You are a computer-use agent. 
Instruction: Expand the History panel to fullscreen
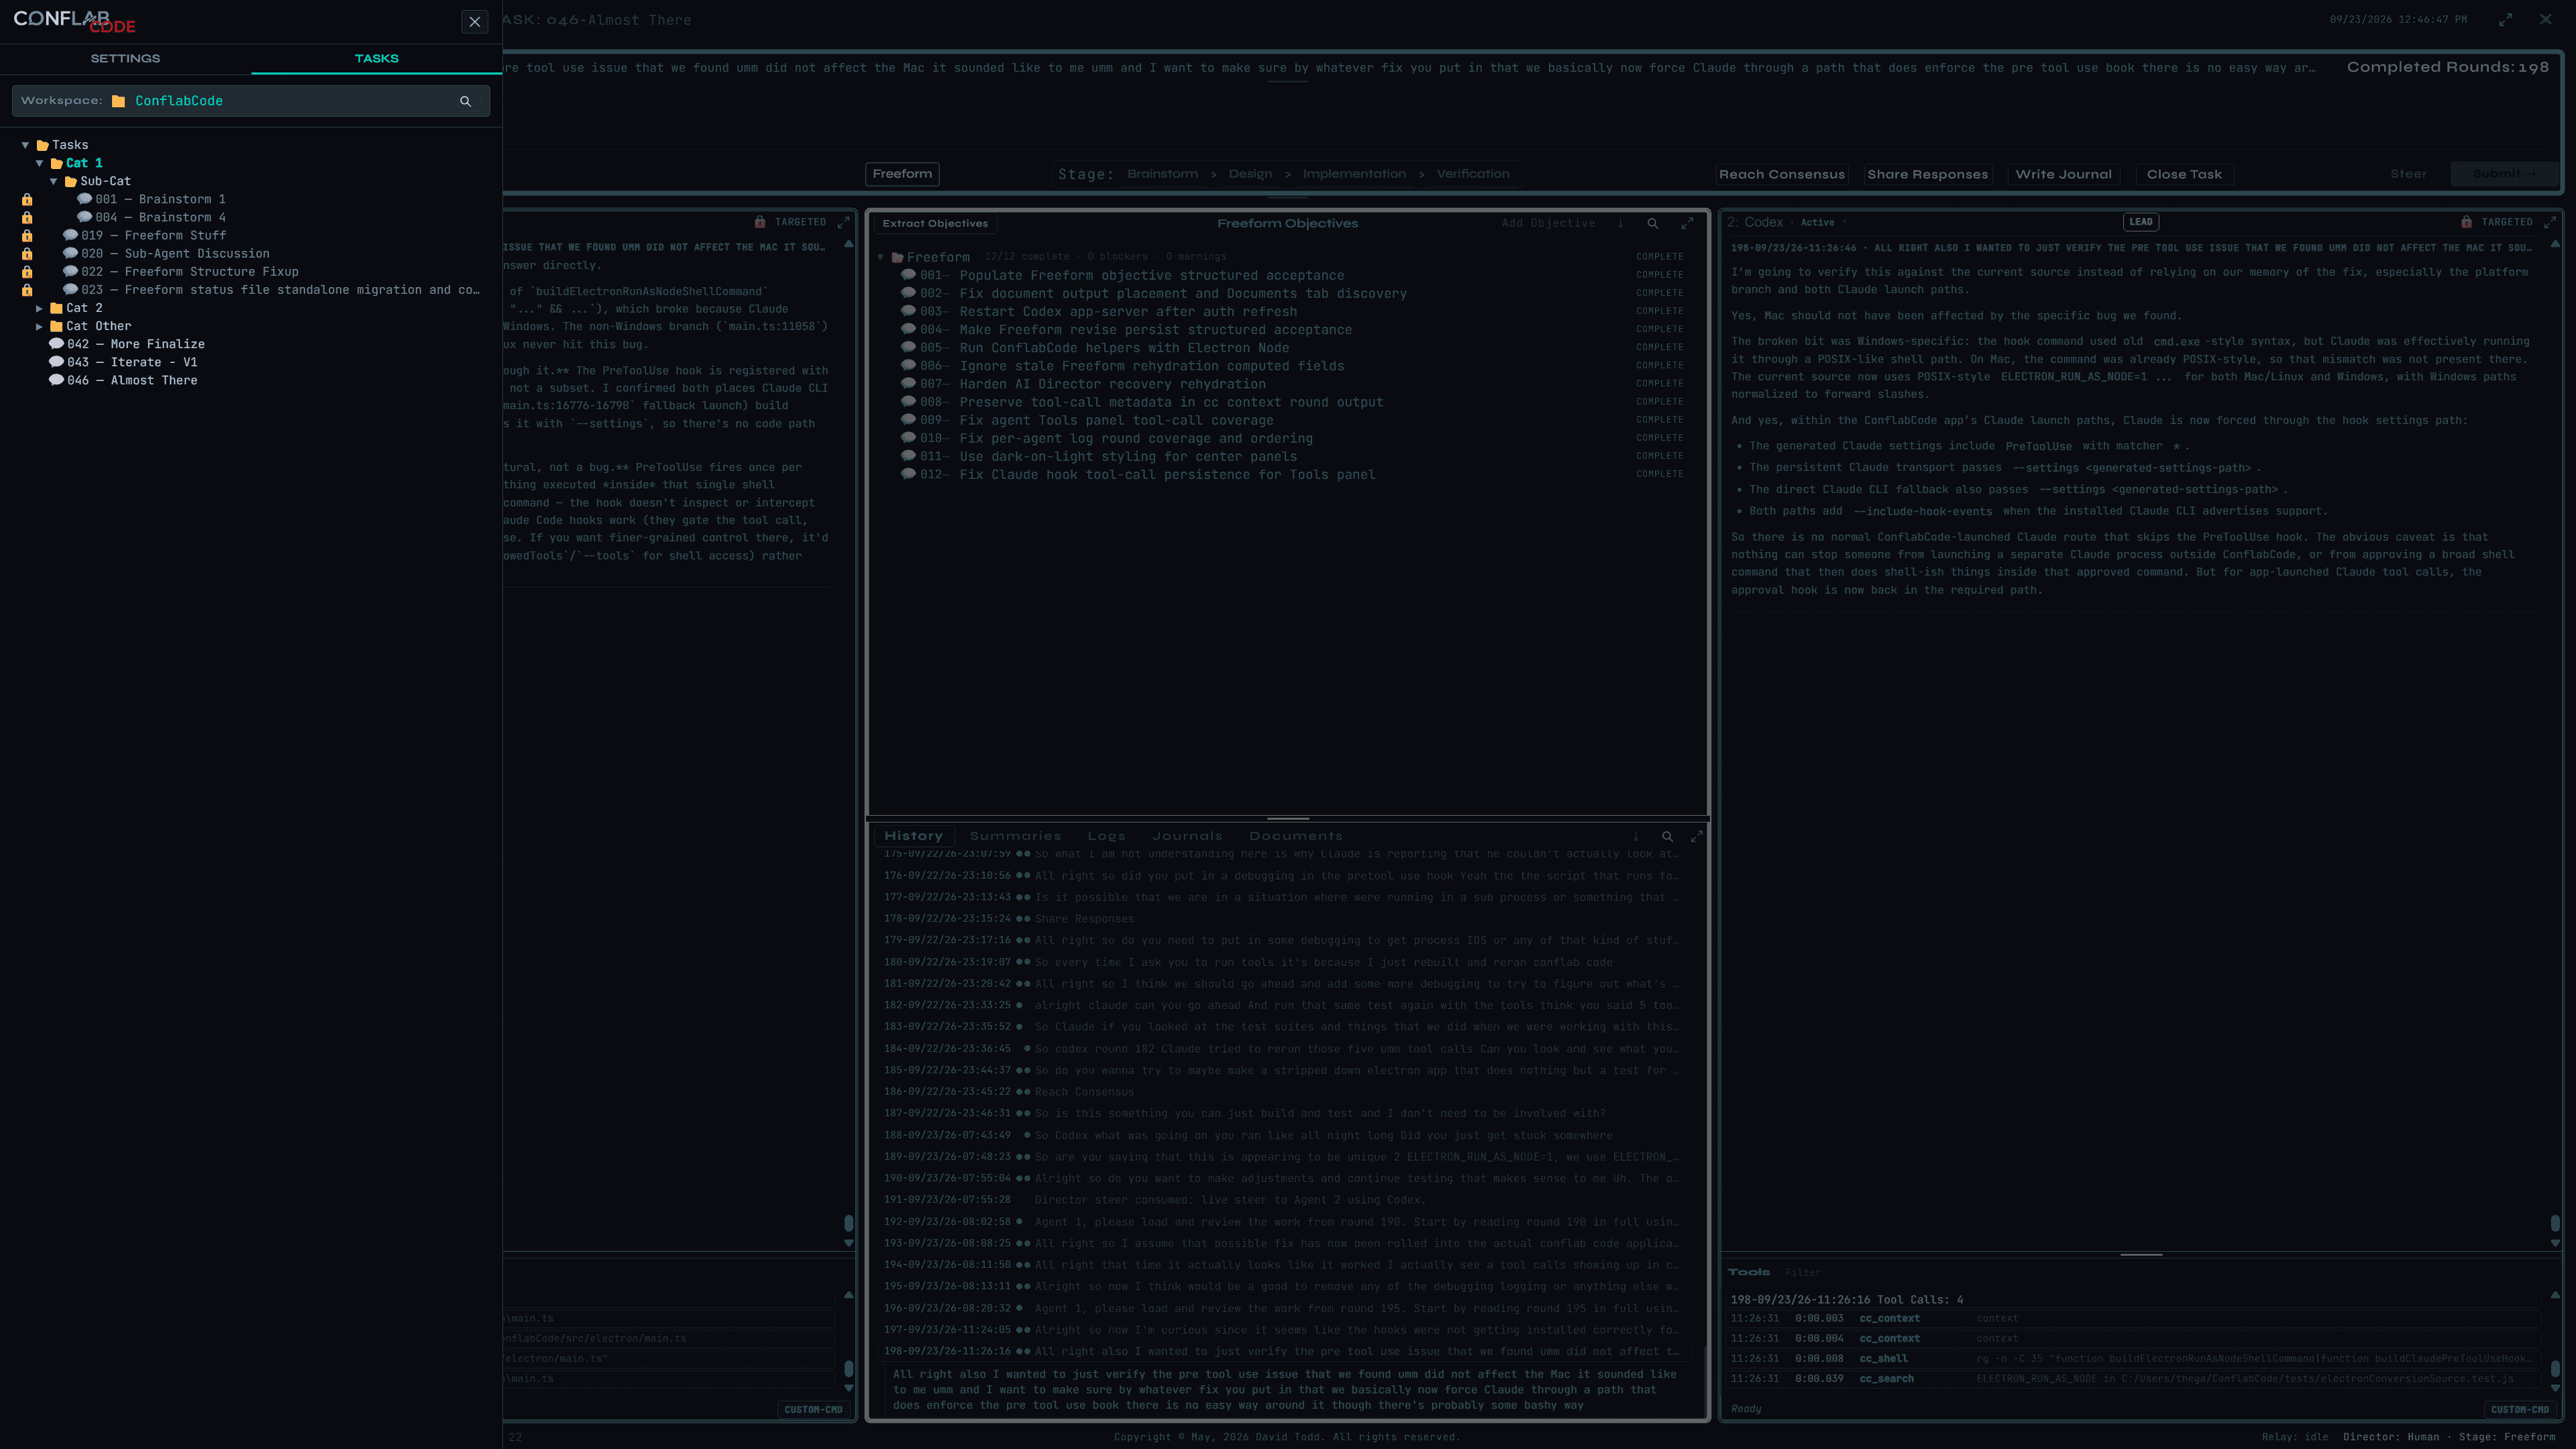click(1697, 837)
